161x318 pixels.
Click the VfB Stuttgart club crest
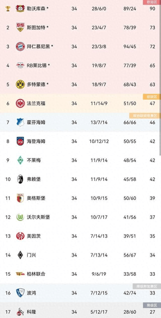click(20, 27)
